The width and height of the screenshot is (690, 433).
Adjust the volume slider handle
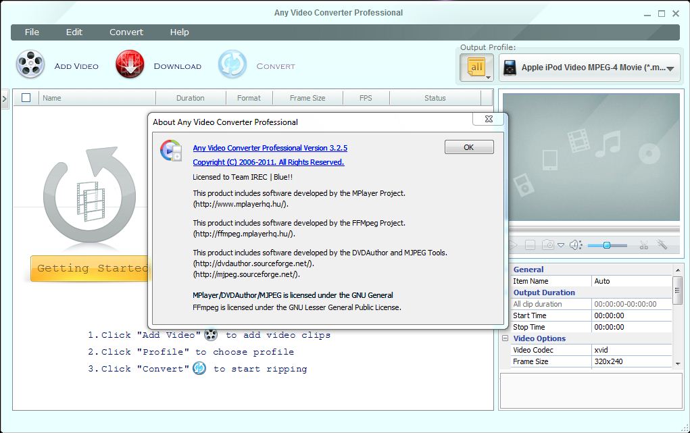coord(606,245)
